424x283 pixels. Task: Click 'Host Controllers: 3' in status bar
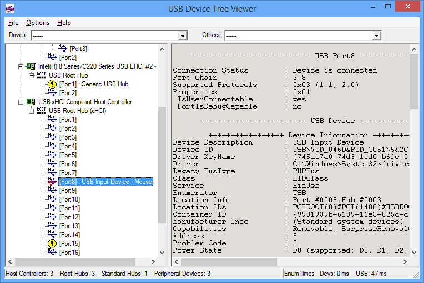click(29, 274)
